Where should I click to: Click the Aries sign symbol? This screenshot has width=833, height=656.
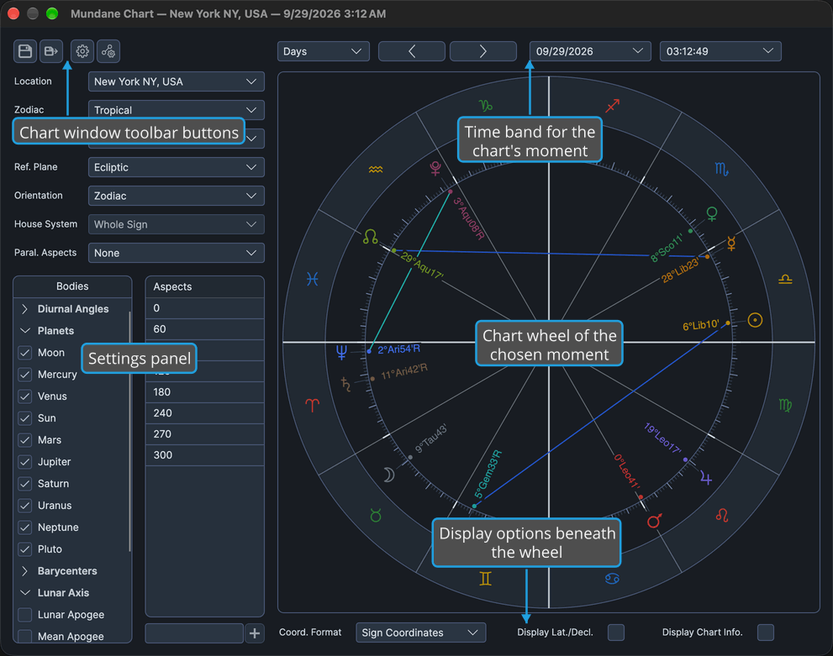tap(313, 406)
